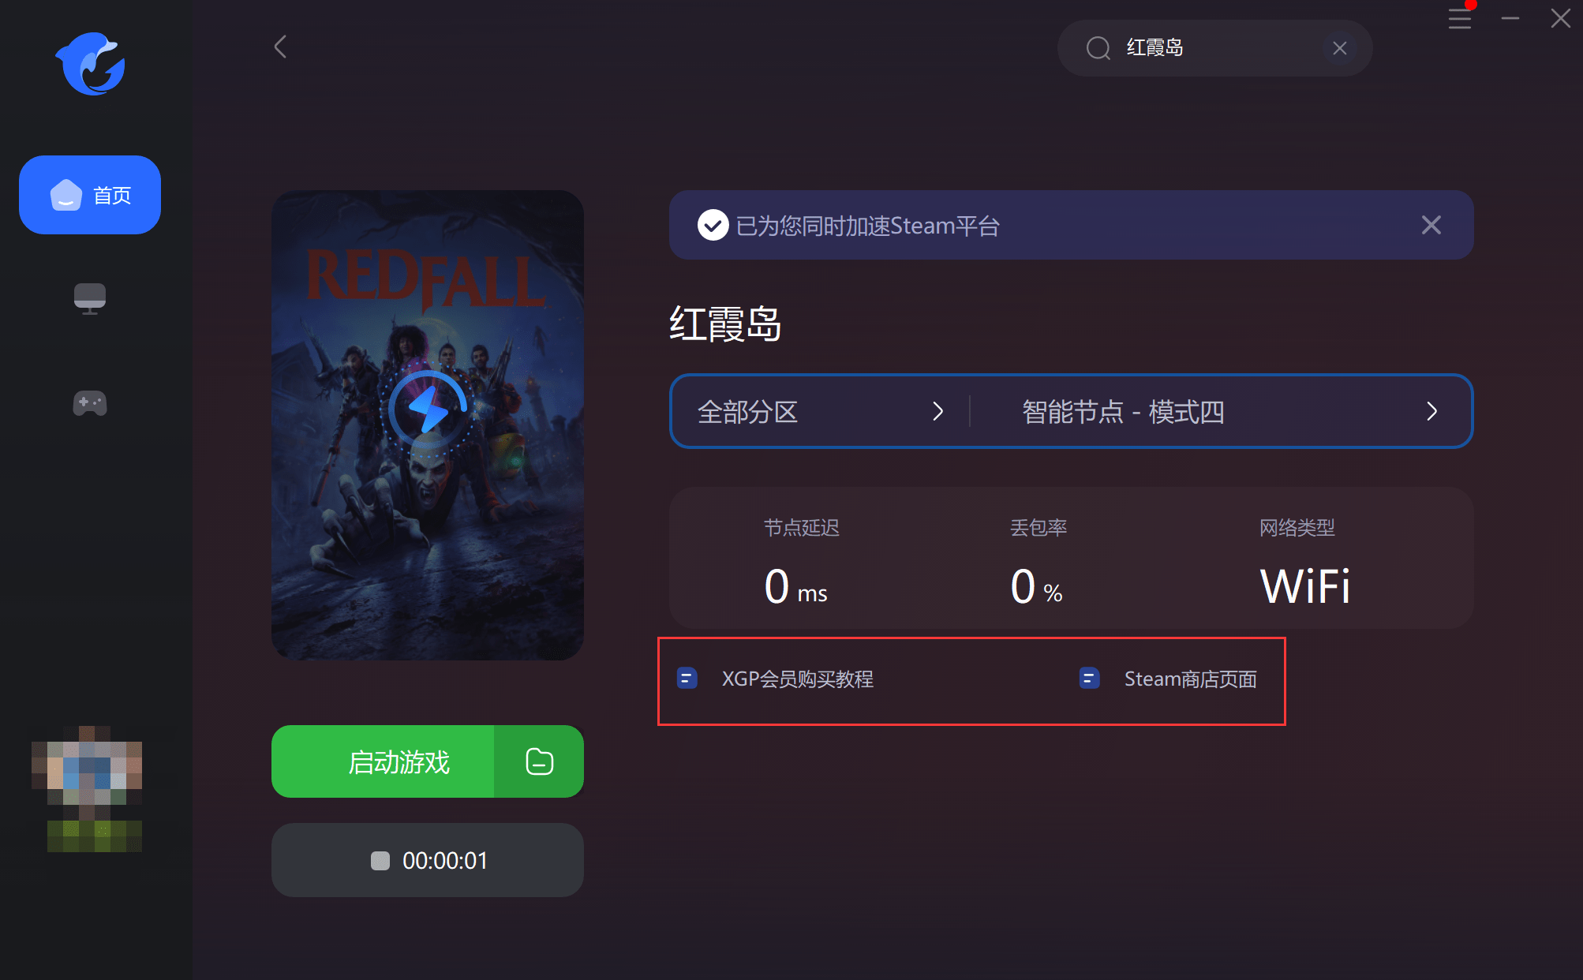
Task: Open the 全部分区 region selector
Action: click(821, 411)
